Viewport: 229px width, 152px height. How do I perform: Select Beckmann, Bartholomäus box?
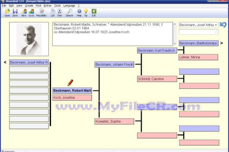tap(198, 43)
